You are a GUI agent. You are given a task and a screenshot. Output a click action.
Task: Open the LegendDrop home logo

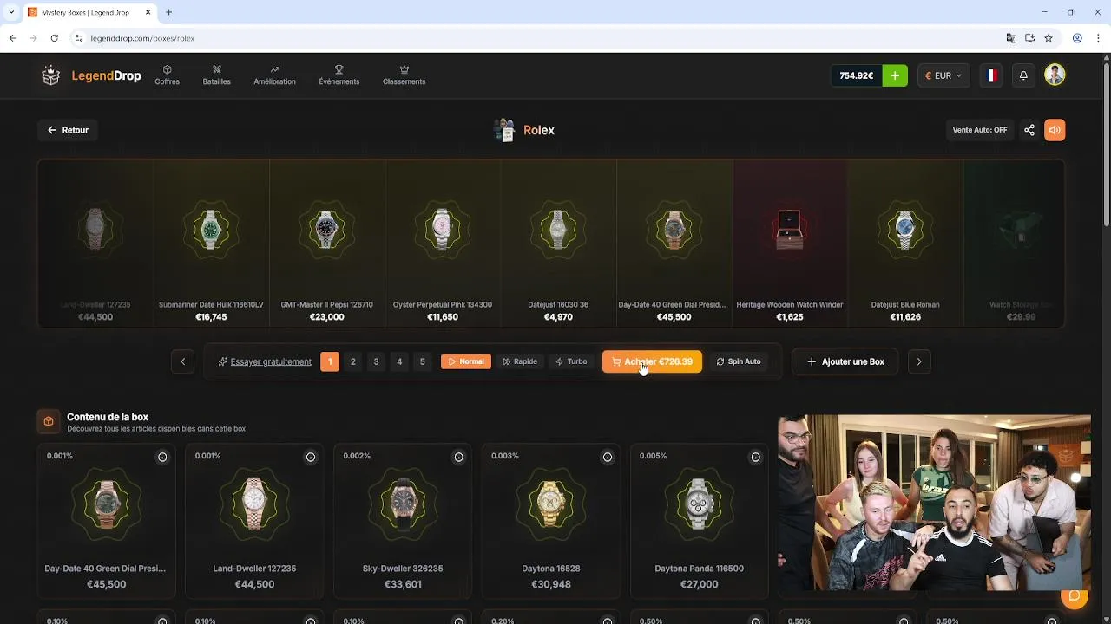[x=91, y=75]
